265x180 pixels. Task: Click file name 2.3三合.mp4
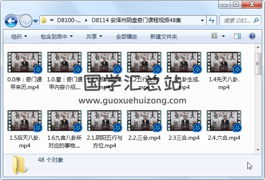pos(184,138)
